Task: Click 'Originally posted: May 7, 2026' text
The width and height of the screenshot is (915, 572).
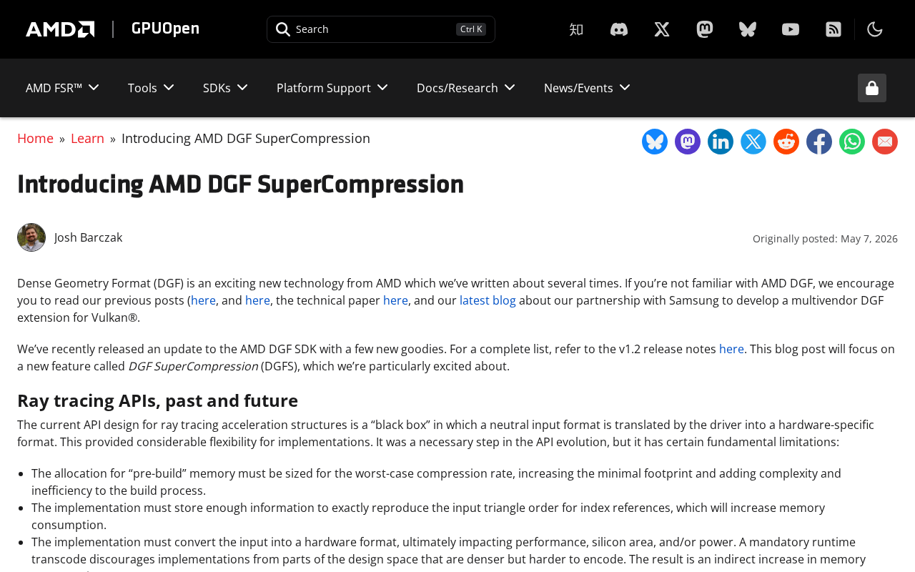Action: (825, 239)
